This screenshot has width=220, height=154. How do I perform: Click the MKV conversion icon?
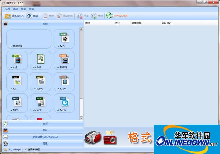pyautogui.click(x=64, y=82)
